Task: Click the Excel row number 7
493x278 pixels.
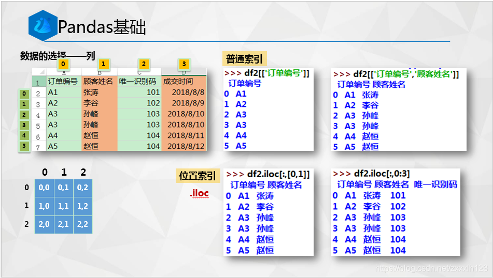Action: [x=38, y=147]
